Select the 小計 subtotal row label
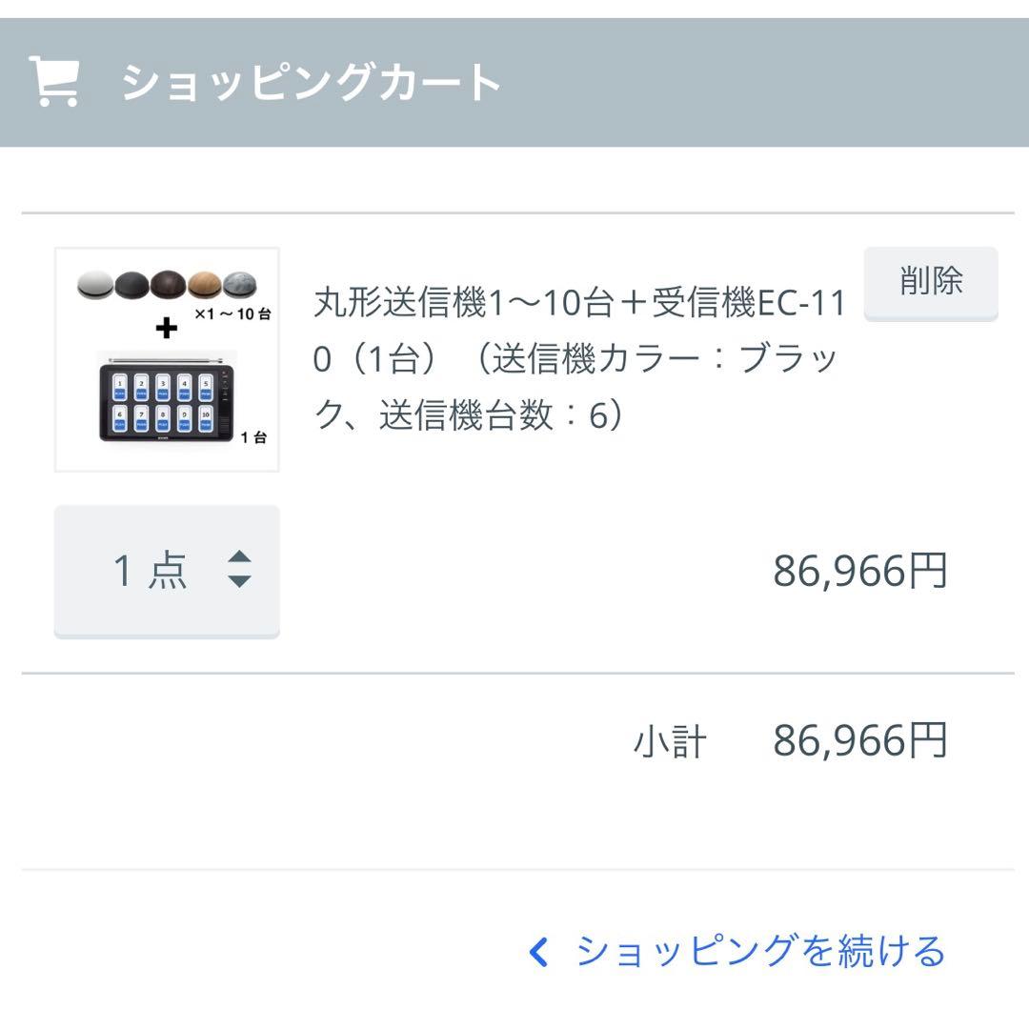The image size is (1029, 1029). click(x=669, y=740)
